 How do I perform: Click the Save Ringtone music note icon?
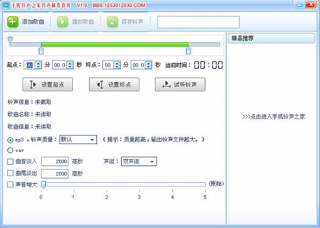[x=112, y=22]
